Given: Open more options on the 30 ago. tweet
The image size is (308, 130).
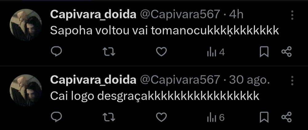Looking at the screenshot, I should [292, 81].
